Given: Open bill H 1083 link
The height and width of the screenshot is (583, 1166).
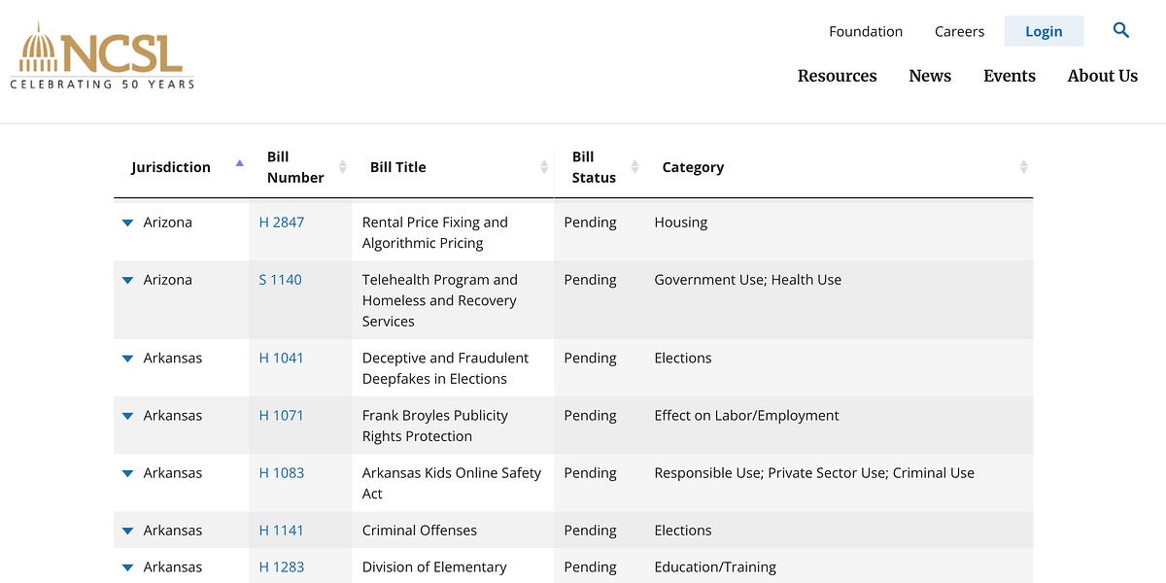Looking at the screenshot, I should coord(282,473).
